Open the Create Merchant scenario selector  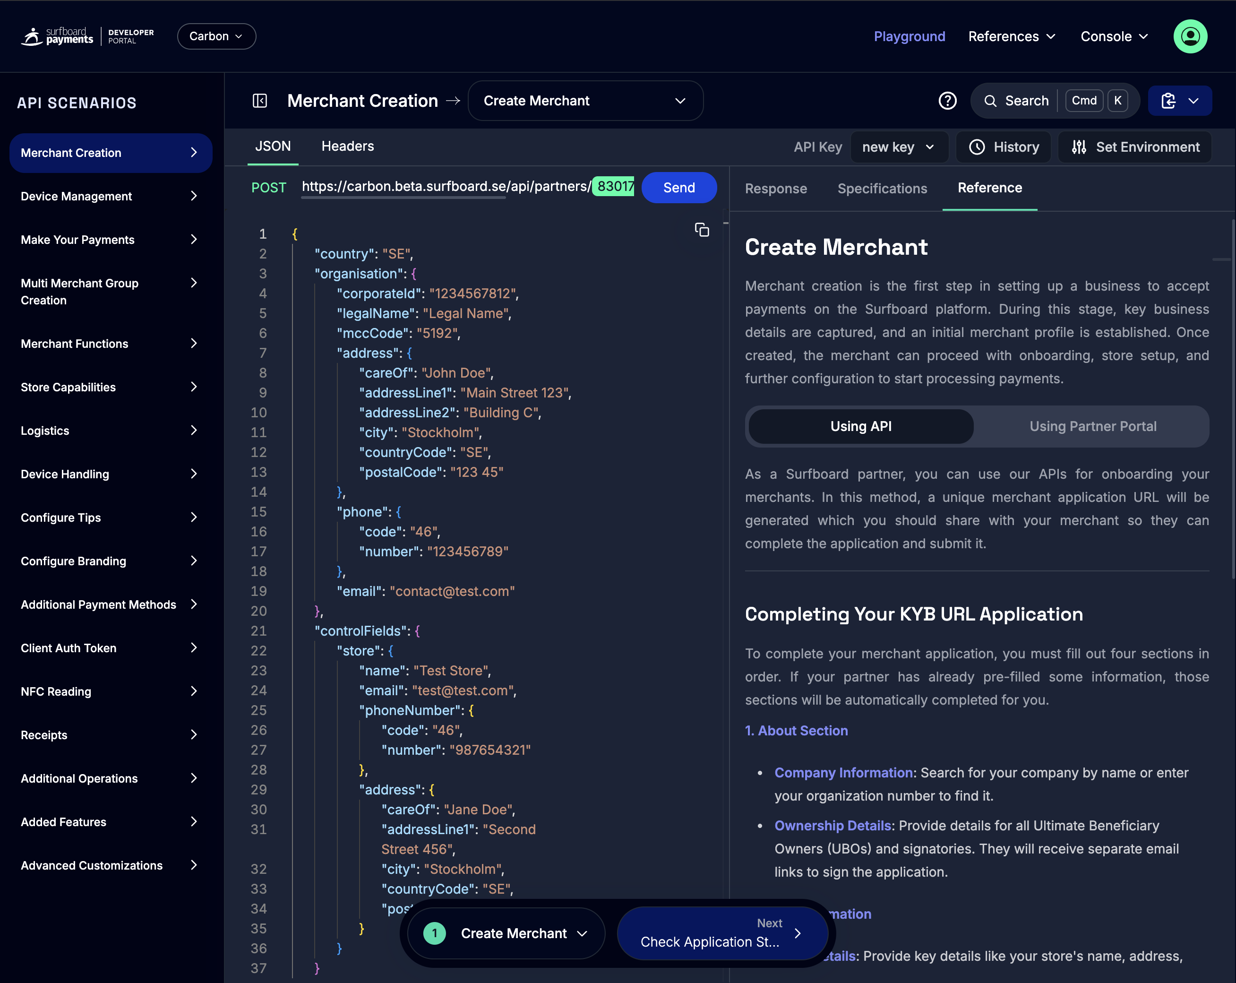pos(585,100)
